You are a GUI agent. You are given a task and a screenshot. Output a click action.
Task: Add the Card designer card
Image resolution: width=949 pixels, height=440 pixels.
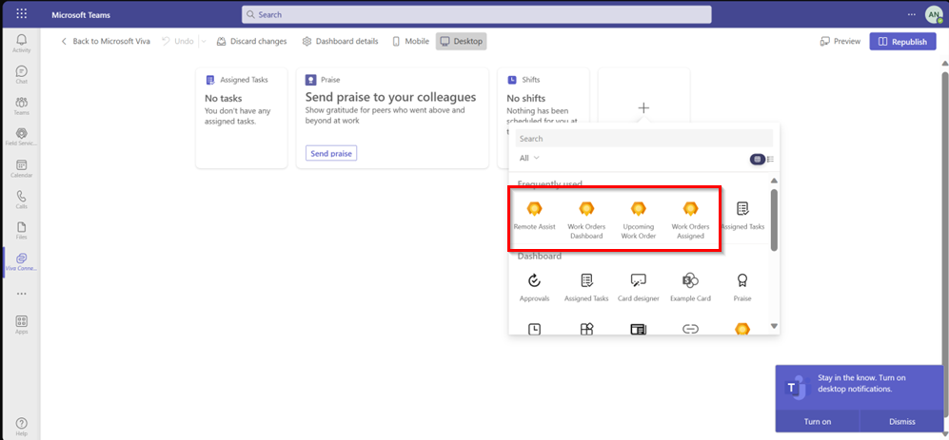tap(639, 288)
